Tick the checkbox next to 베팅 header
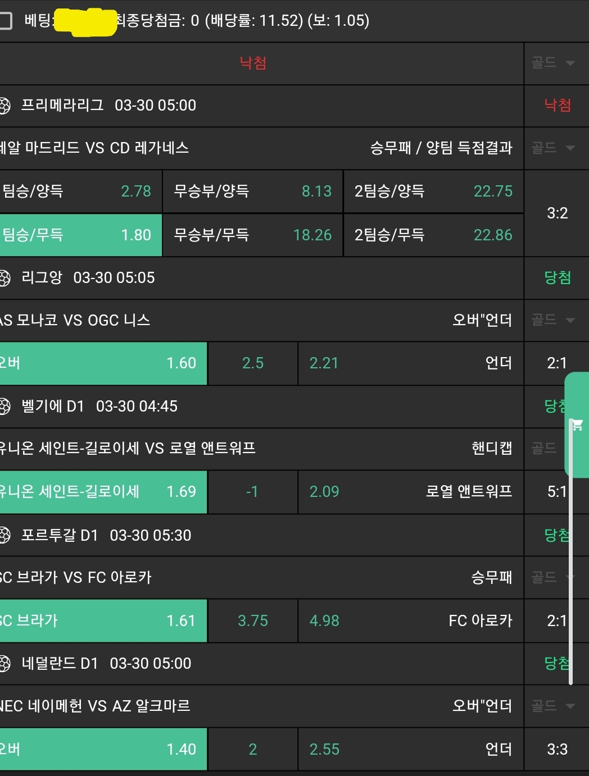589x776 pixels. tap(6, 21)
